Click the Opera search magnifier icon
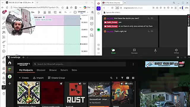 (174, 3)
